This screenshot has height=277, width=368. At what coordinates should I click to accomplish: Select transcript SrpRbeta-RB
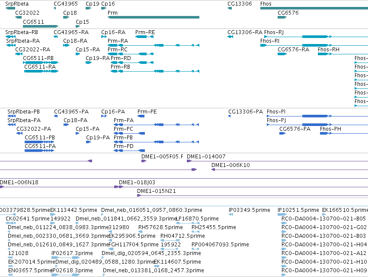click(x=22, y=32)
